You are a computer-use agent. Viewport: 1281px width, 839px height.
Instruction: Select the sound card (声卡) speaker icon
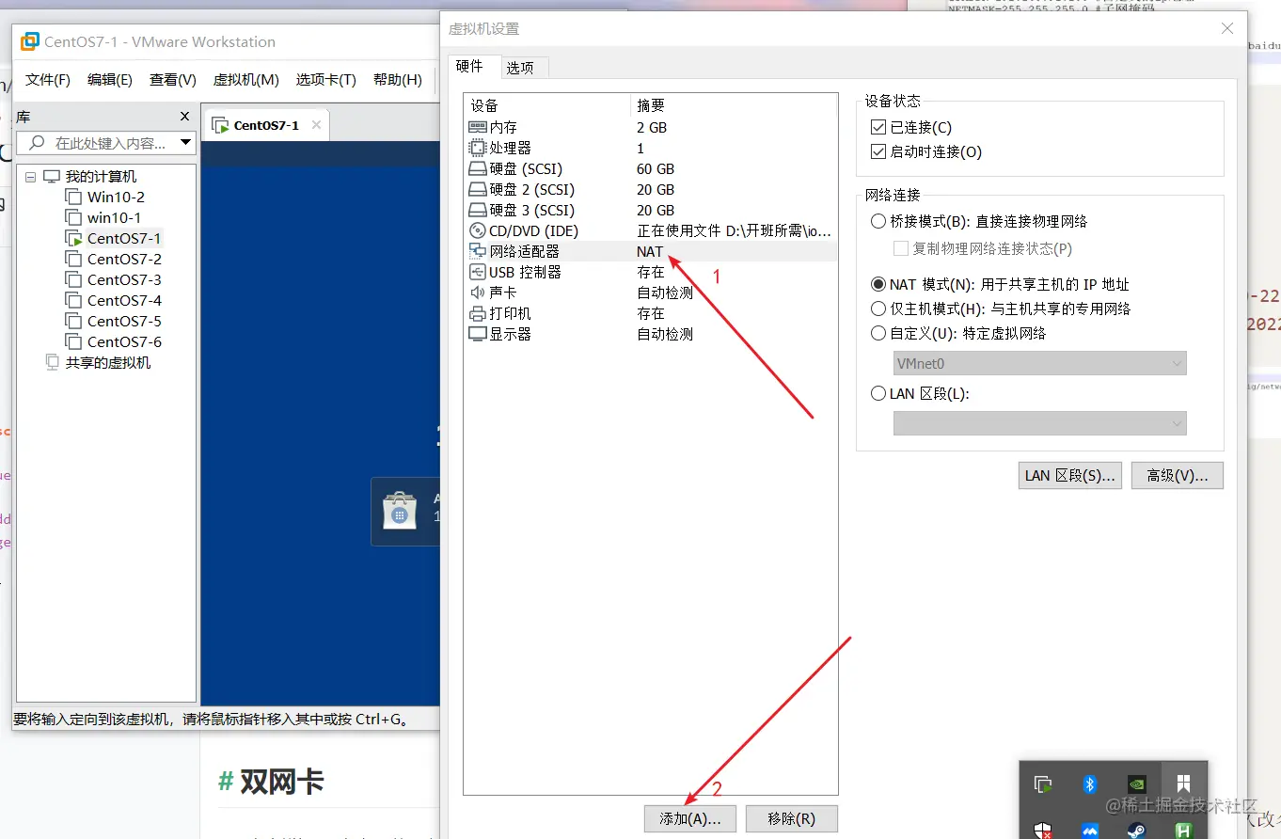click(x=478, y=293)
